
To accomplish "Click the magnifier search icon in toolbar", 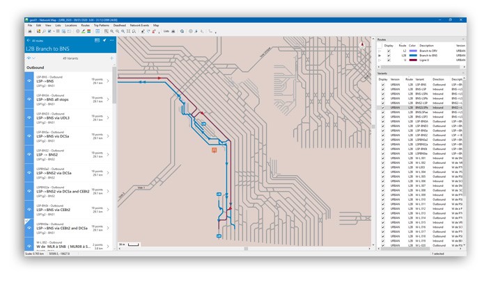I will click(x=44, y=31).
